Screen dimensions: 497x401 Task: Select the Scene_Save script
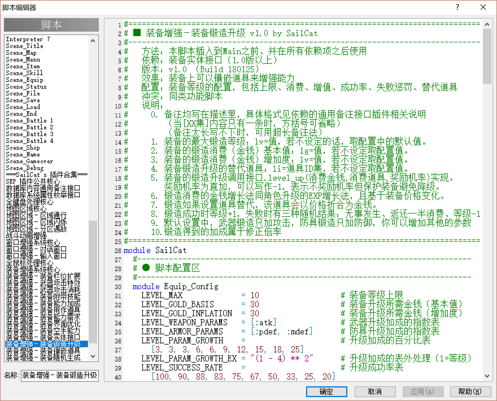pyautogui.click(x=23, y=100)
